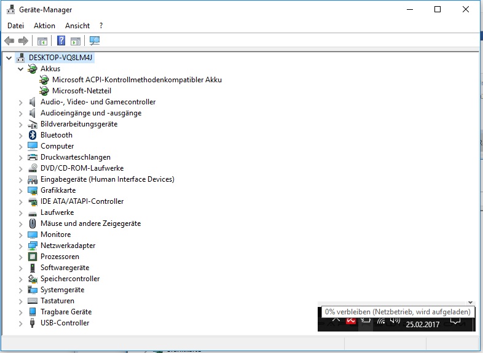This screenshot has height=353, width=483.
Task: Click the DVD/CD-ROM-Laufwerke disc drive icon
Action: click(33, 168)
